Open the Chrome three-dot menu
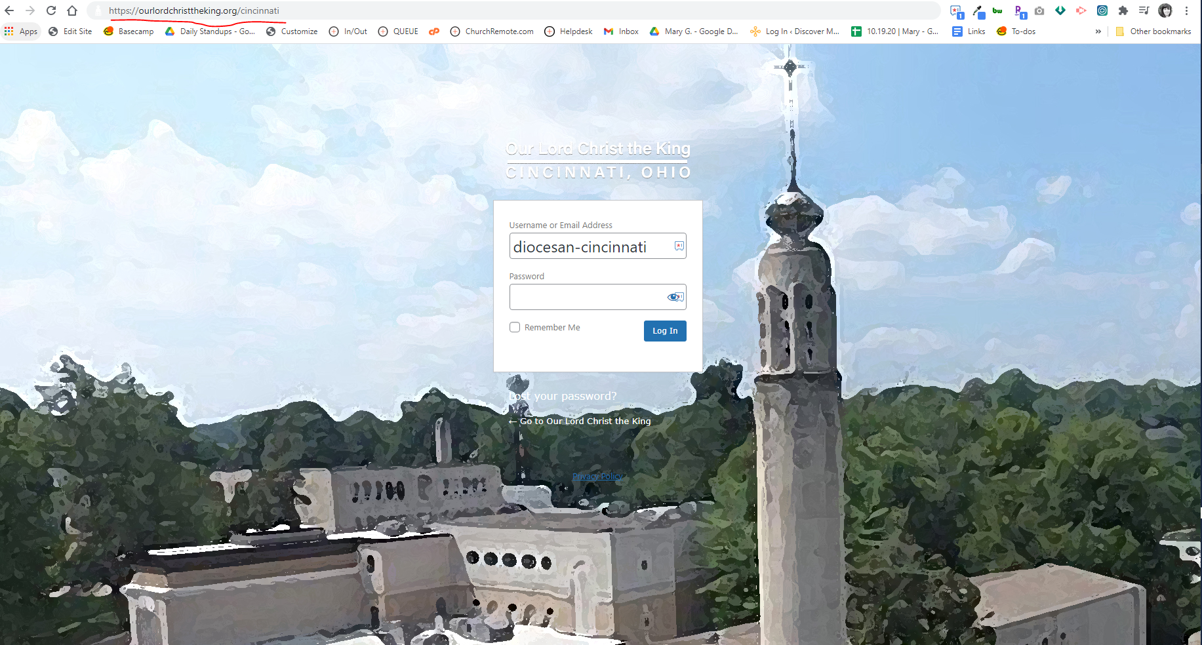The image size is (1202, 645). [x=1186, y=10]
